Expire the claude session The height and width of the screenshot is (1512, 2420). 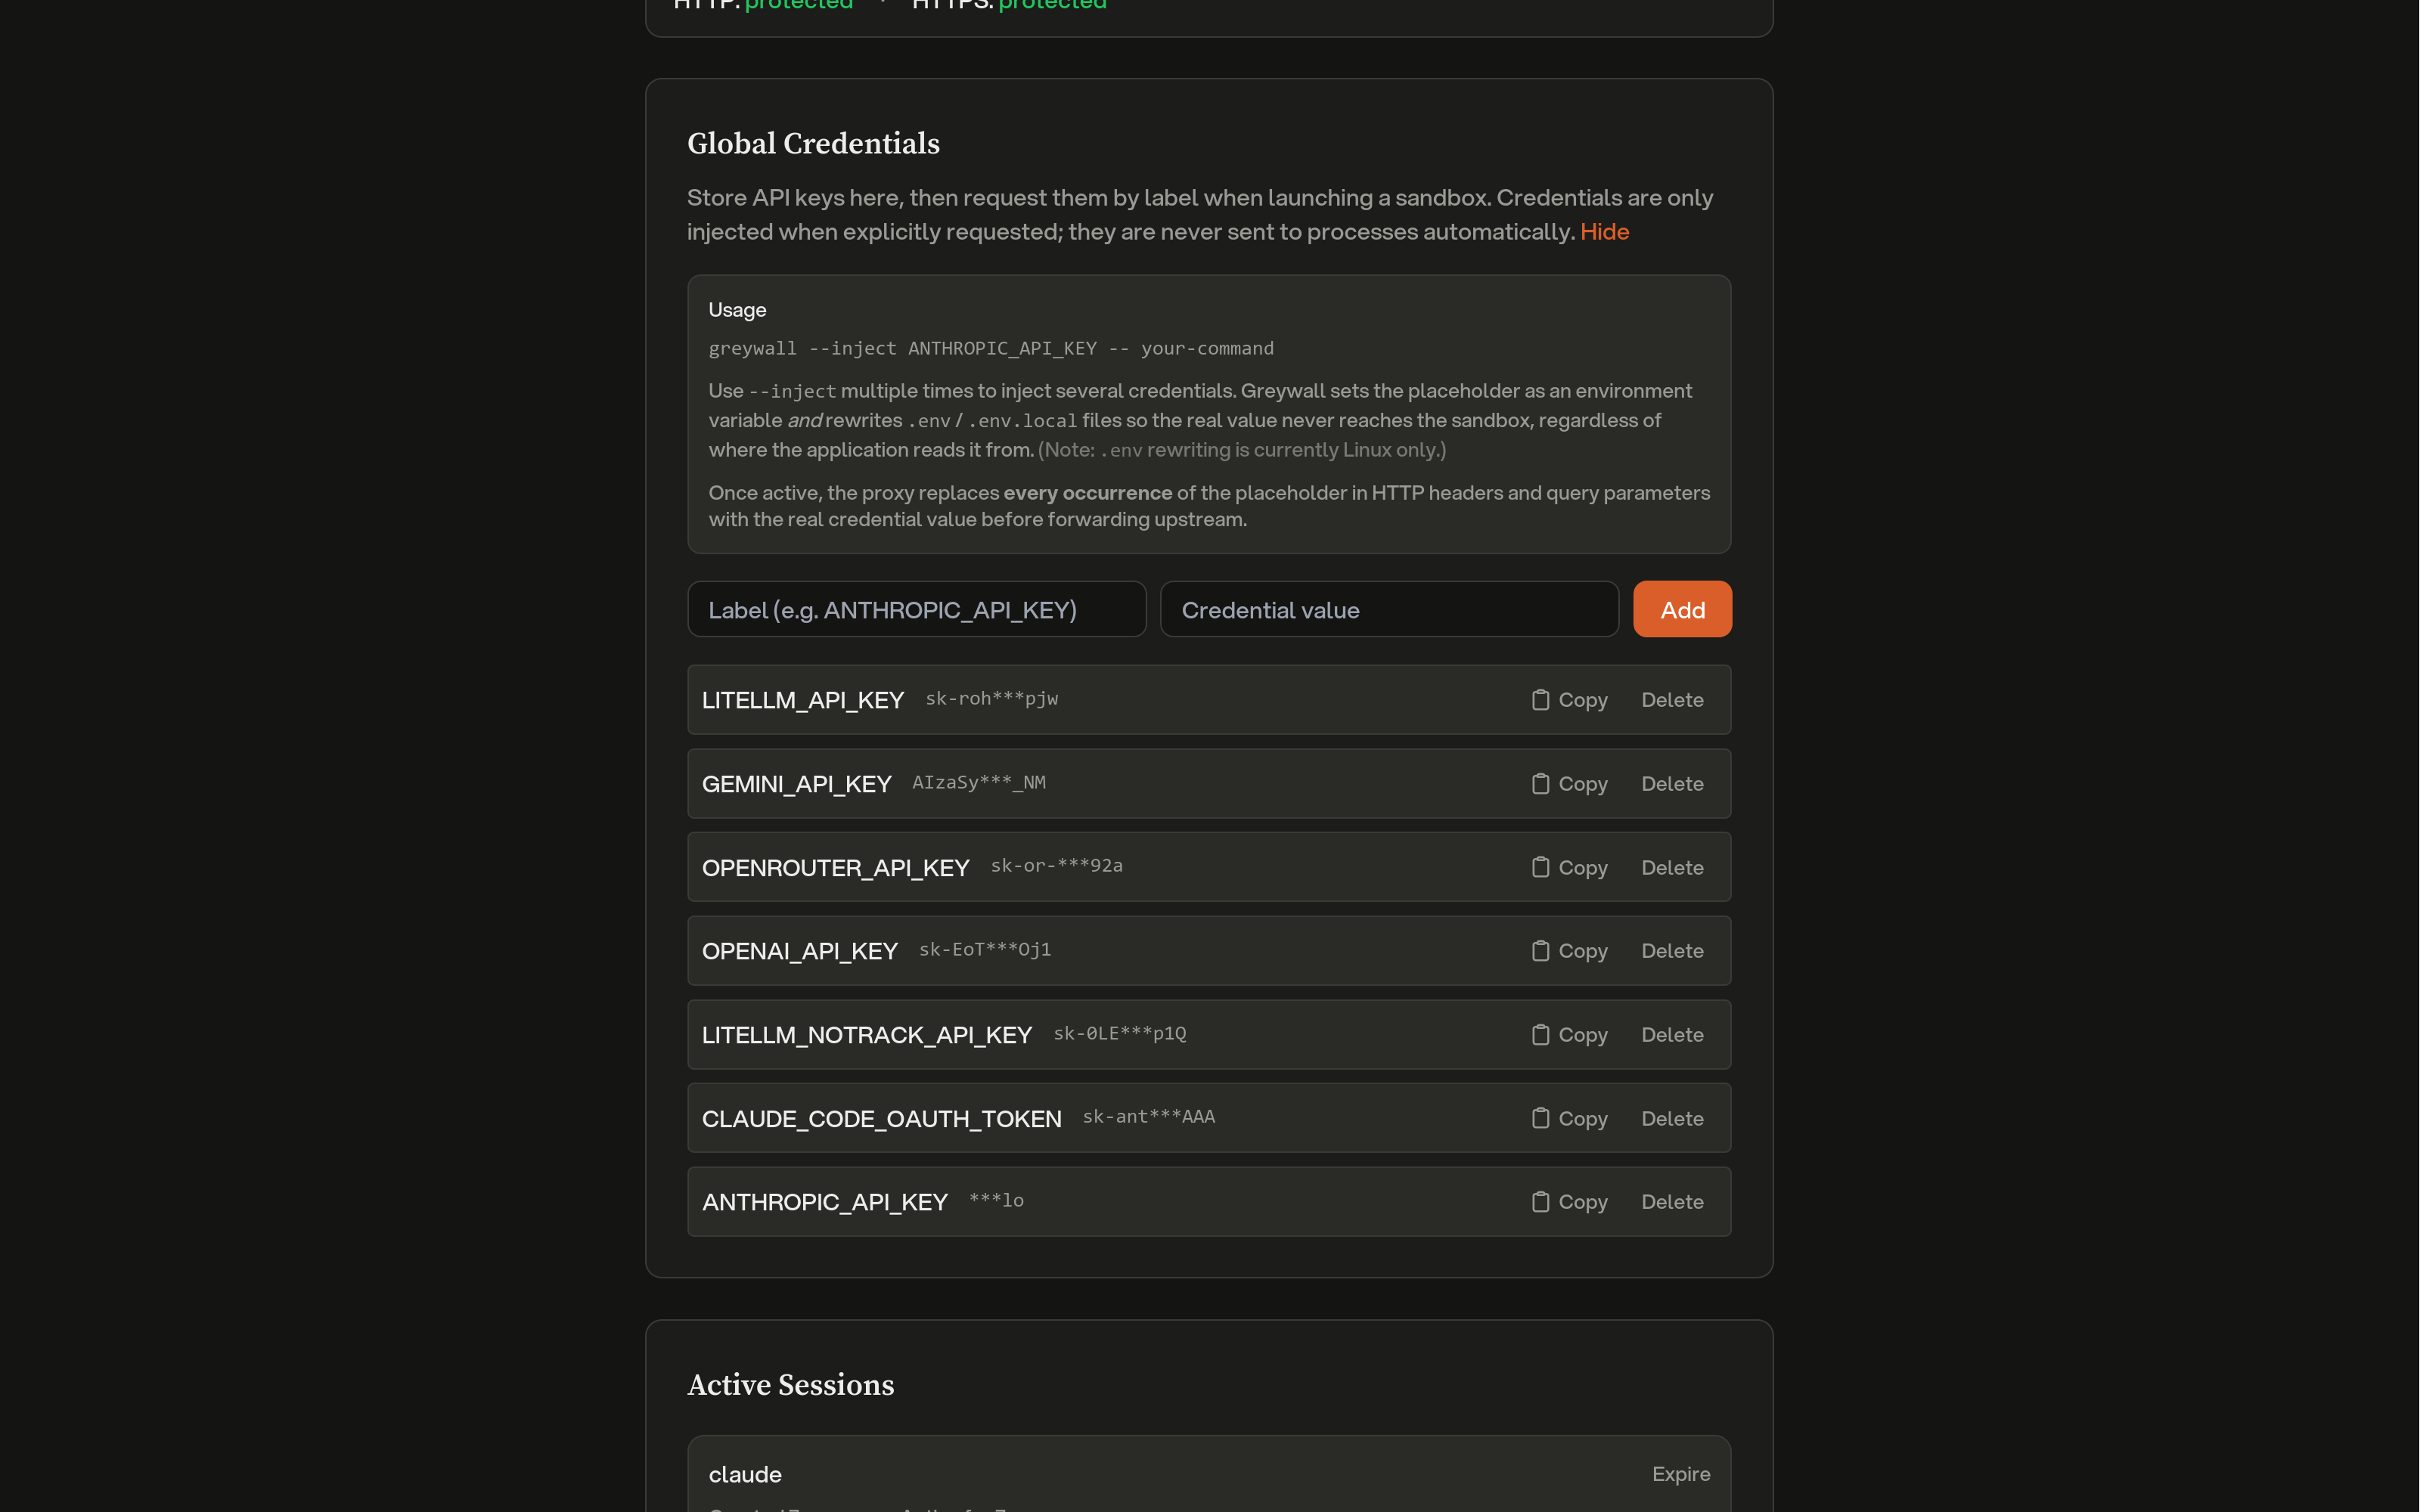tap(1680, 1474)
